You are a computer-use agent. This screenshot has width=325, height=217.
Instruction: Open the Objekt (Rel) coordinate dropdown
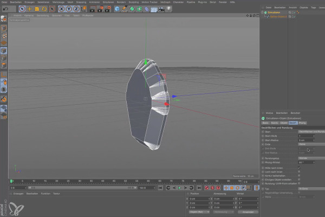199,212
